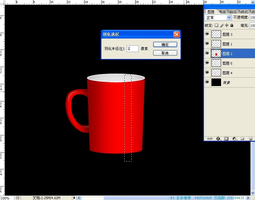255x200 pixels.
Task: Enable lock image pixels brush icon
Action: point(222,26)
